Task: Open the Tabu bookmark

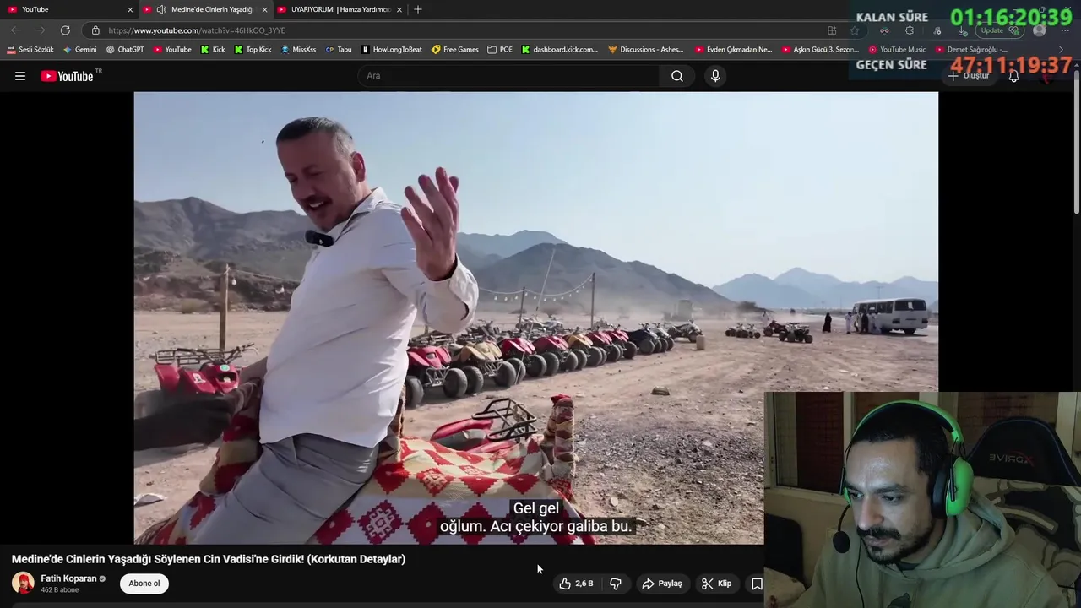Action: pos(339,50)
